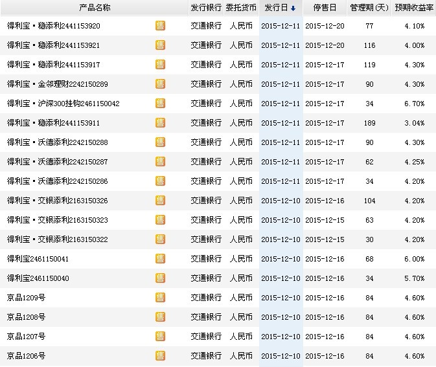
Task: Open product 得利宝2461150040
Action: [x=38, y=278]
